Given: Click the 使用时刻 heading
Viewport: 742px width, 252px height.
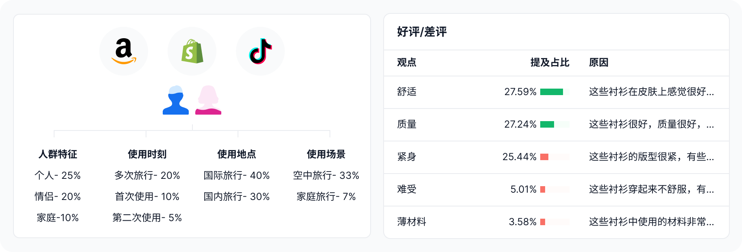Looking at the screenshot, I should tap(147, 154).
